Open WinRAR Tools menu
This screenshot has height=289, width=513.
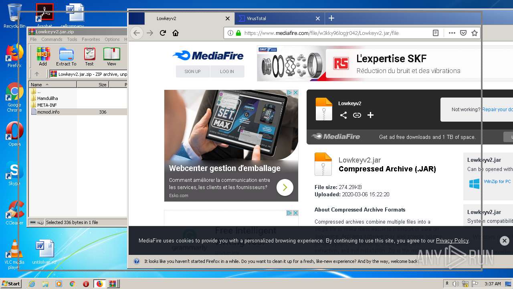[x=72, y=39]
